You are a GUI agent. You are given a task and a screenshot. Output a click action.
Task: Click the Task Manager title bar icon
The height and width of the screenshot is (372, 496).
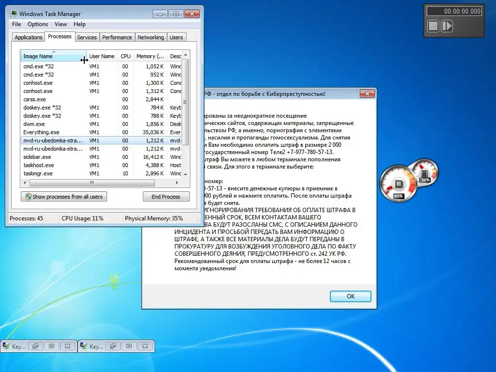pos(14,14)
